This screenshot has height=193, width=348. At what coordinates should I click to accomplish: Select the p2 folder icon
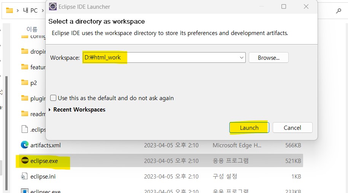[25, 82]
